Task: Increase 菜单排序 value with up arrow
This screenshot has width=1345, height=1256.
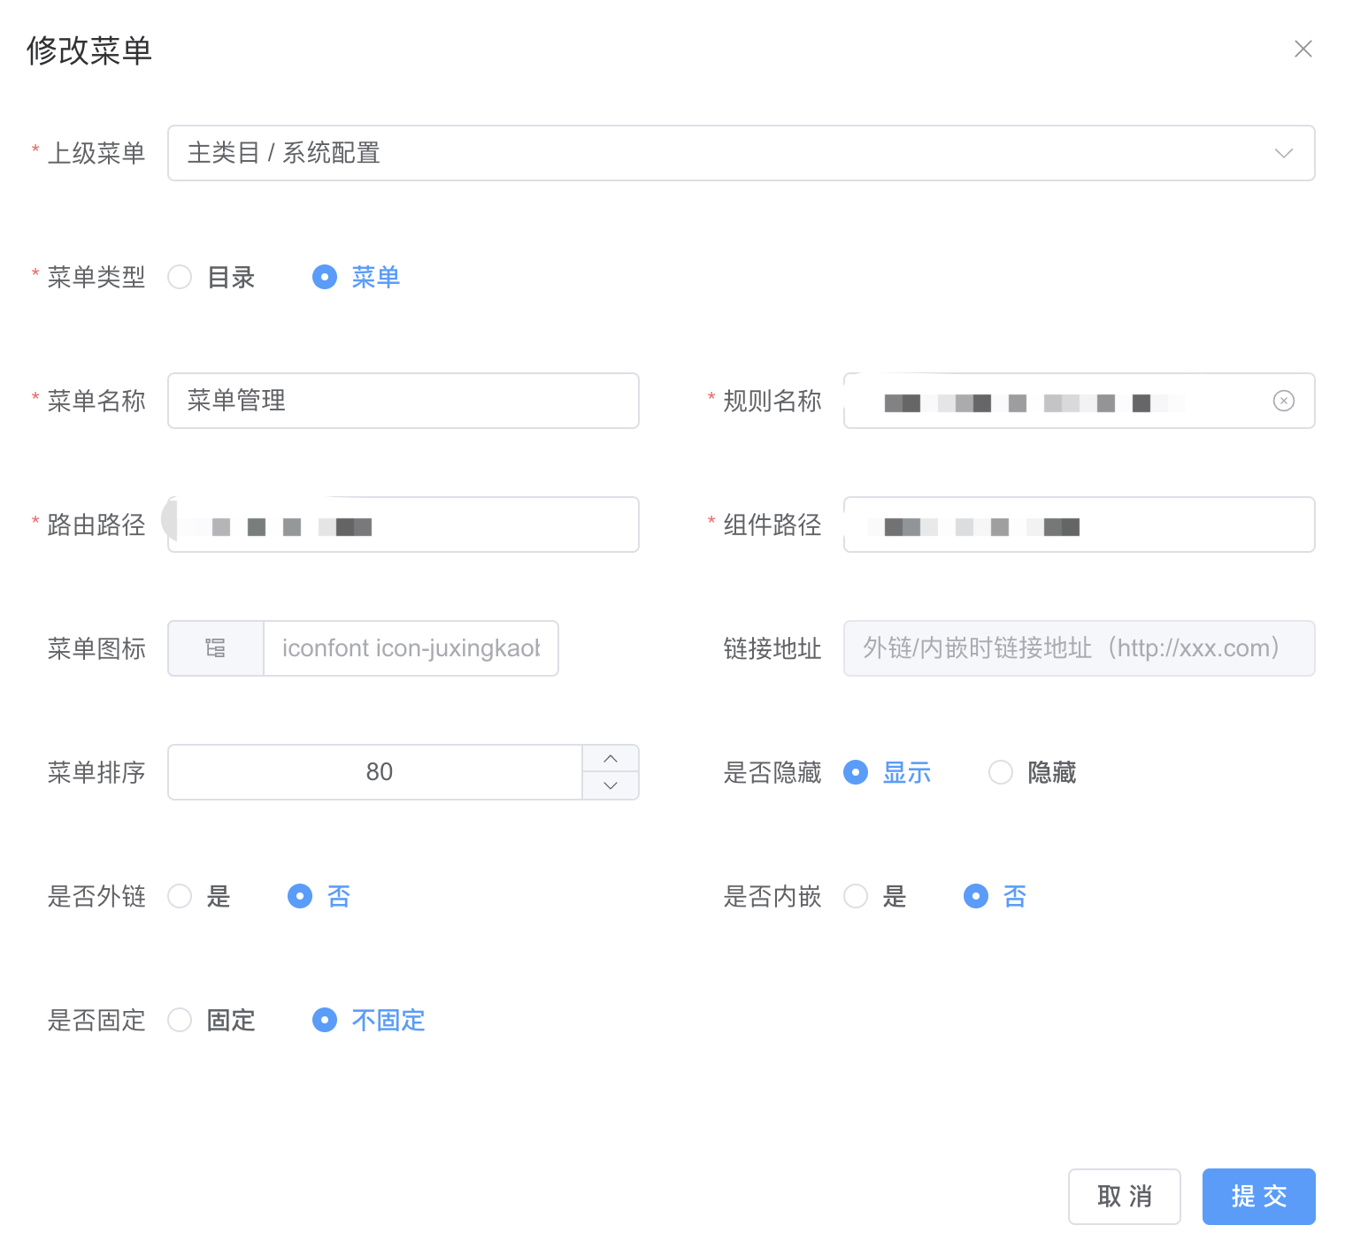Action: coord(611,759)
